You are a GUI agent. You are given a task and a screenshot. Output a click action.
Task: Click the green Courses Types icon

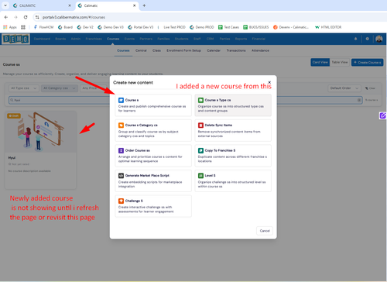coord(200,100)
